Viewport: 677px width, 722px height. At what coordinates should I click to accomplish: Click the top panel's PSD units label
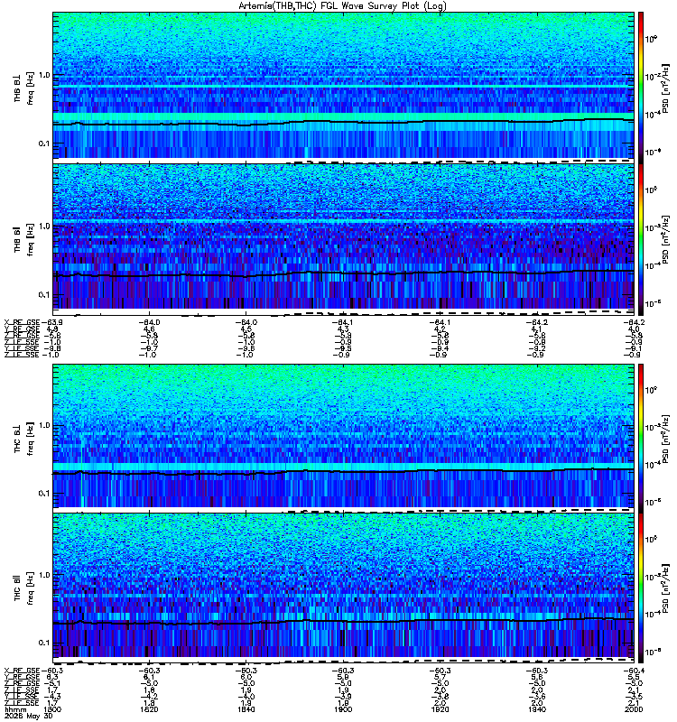[665, 88]
